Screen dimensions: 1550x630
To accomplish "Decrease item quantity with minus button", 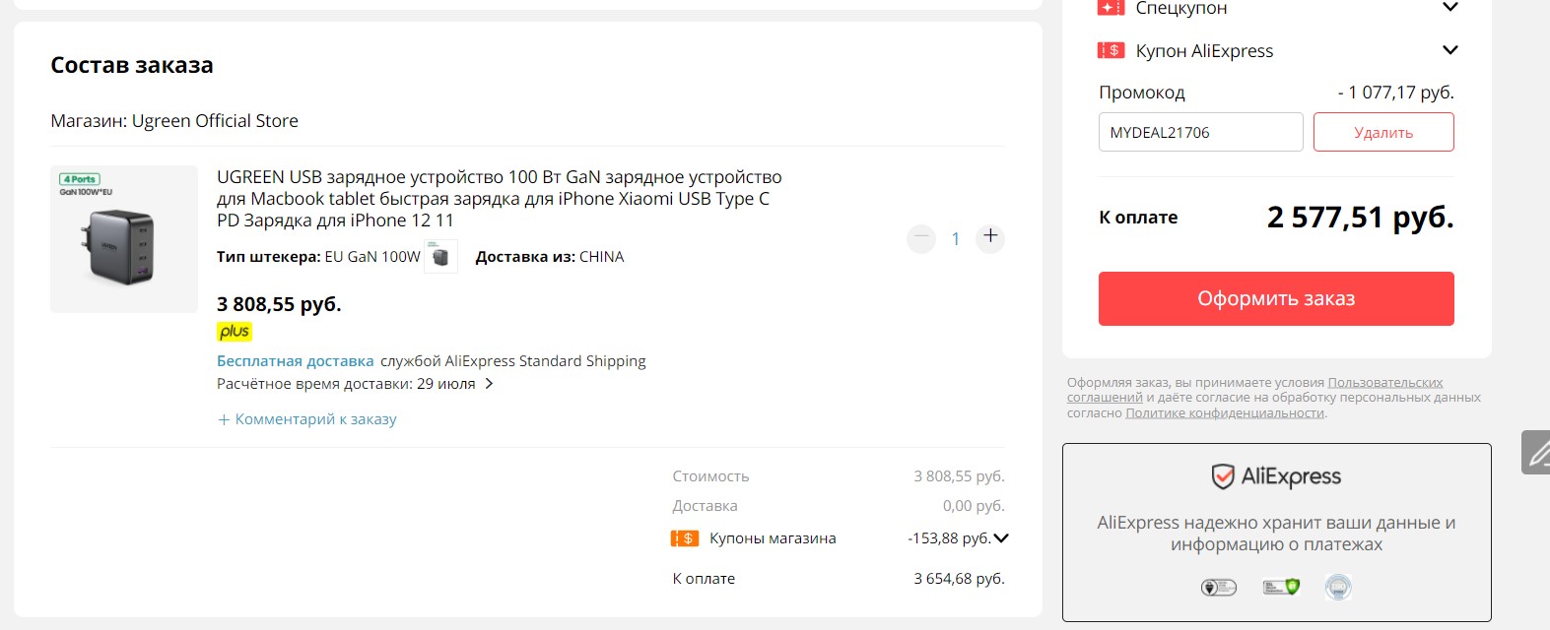I will point(921,237).
